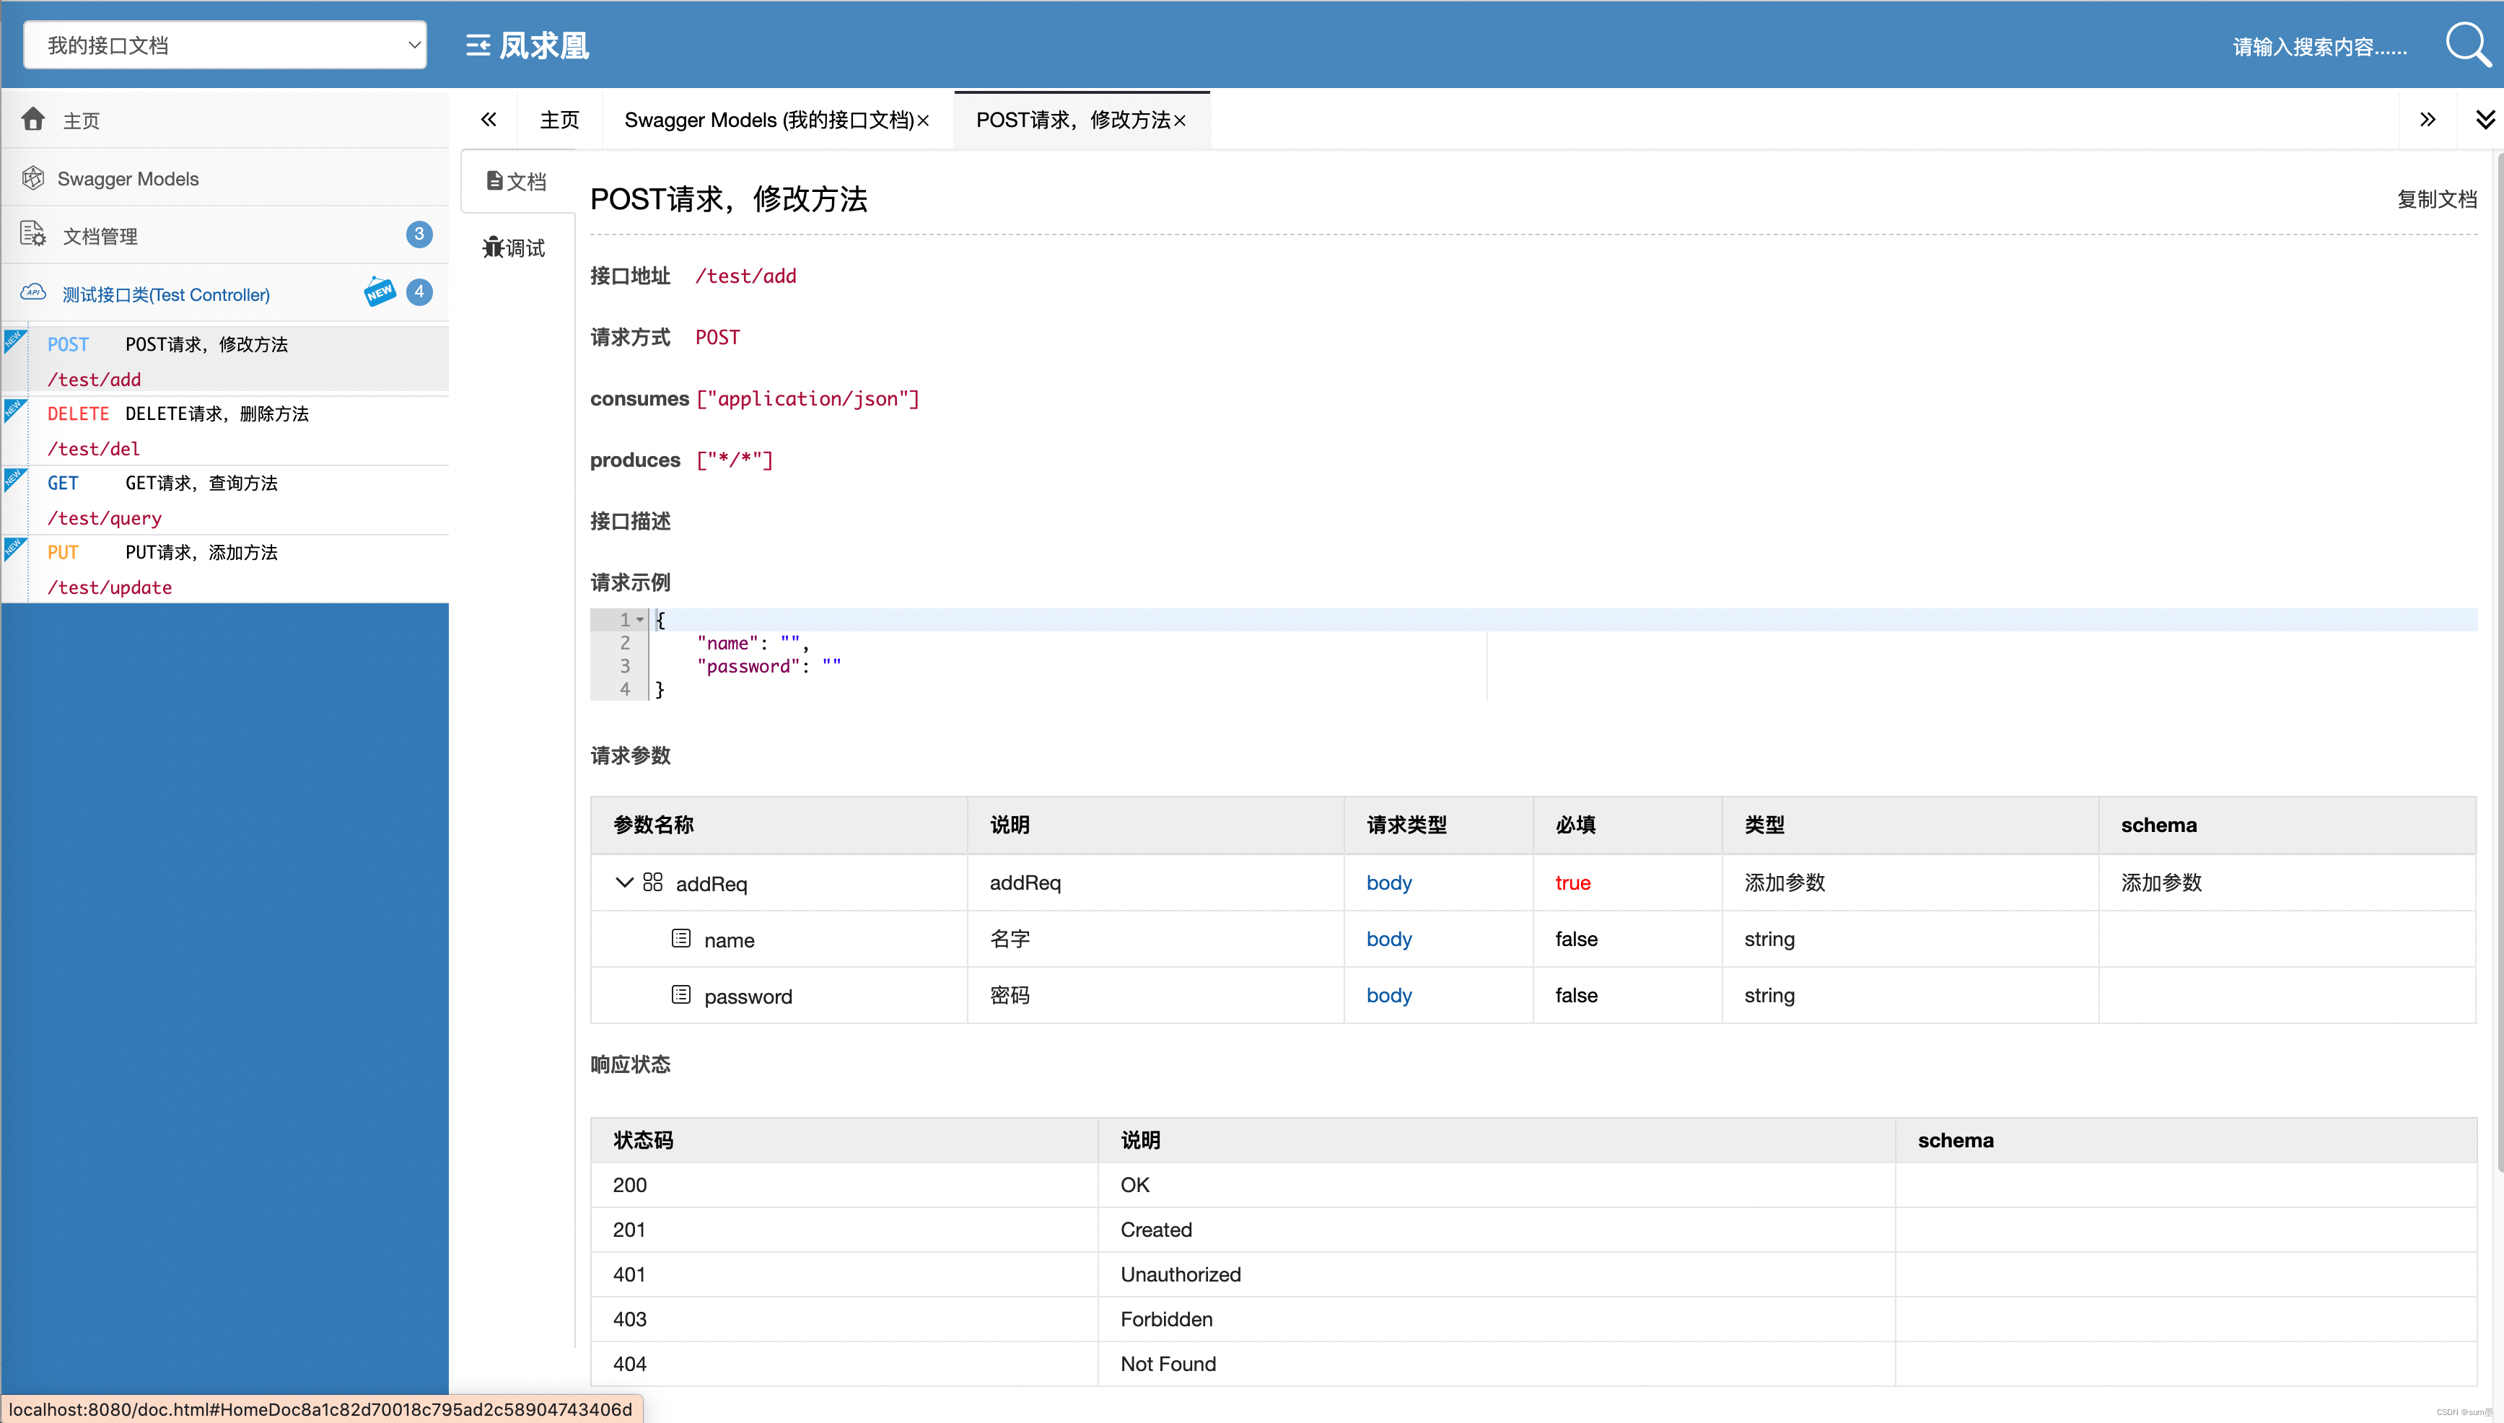Switch to the 文档 side tab

coord(517,181)
